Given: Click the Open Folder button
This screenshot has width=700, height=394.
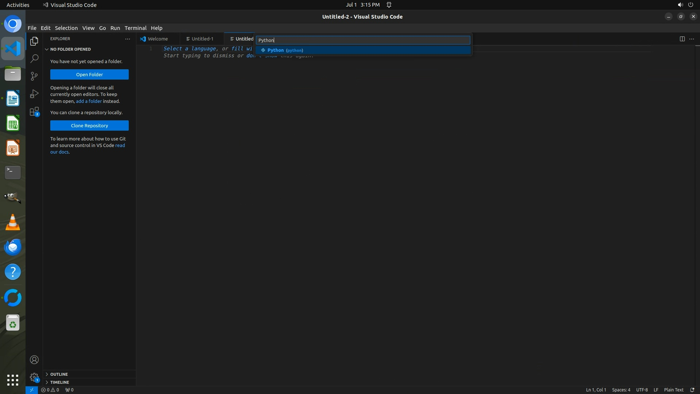Looking at the screenshot, I should click(x=89, y=74).
